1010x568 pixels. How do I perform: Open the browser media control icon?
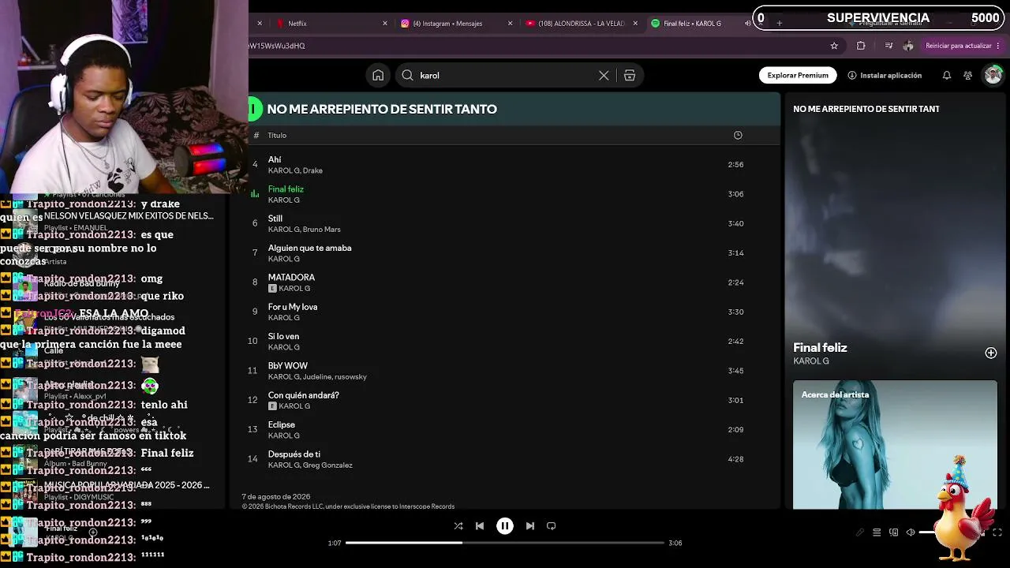coord(888,46)
